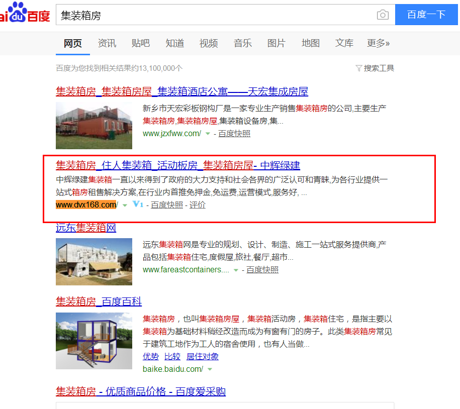The image size is (460, 409).
Task: Expand the 更多» menu
Action: click(378, 43)
